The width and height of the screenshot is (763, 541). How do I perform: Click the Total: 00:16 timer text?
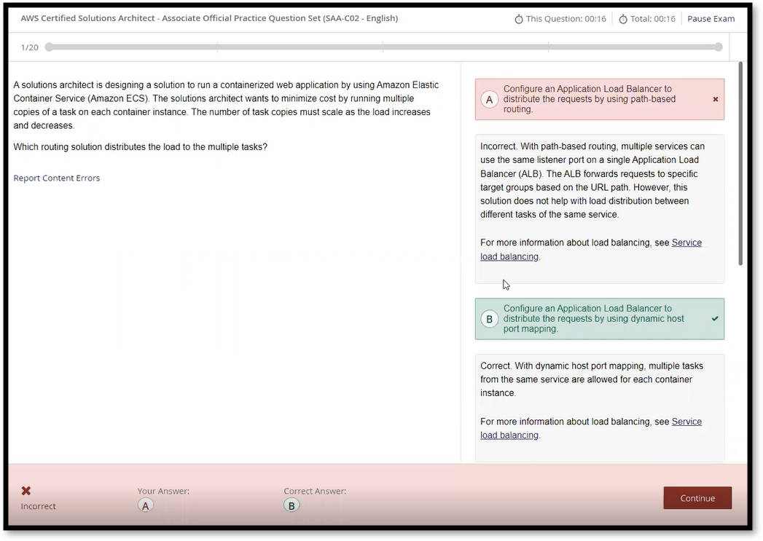(652, 19)
